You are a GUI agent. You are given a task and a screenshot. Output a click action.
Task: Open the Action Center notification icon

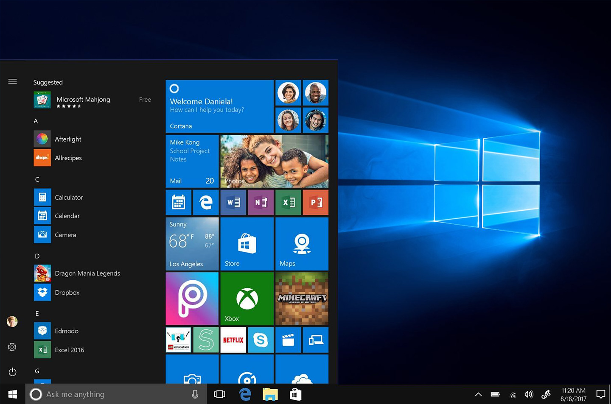pos(601,394)
